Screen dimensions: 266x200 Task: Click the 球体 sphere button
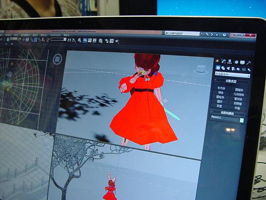click(x=221, y=92)
